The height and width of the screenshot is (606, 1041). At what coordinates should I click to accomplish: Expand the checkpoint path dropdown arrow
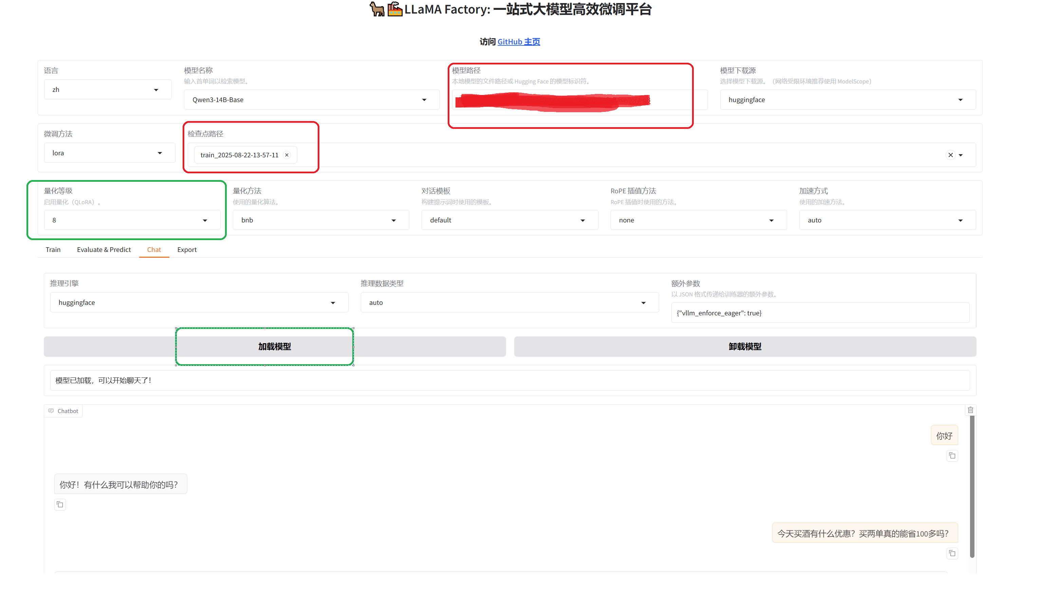click(961, 155)
